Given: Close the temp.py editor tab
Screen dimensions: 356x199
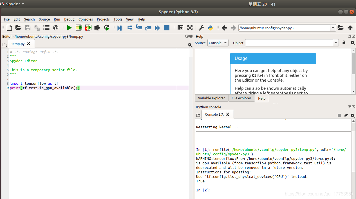Looking at the screenshot, I should click(28, 44).
